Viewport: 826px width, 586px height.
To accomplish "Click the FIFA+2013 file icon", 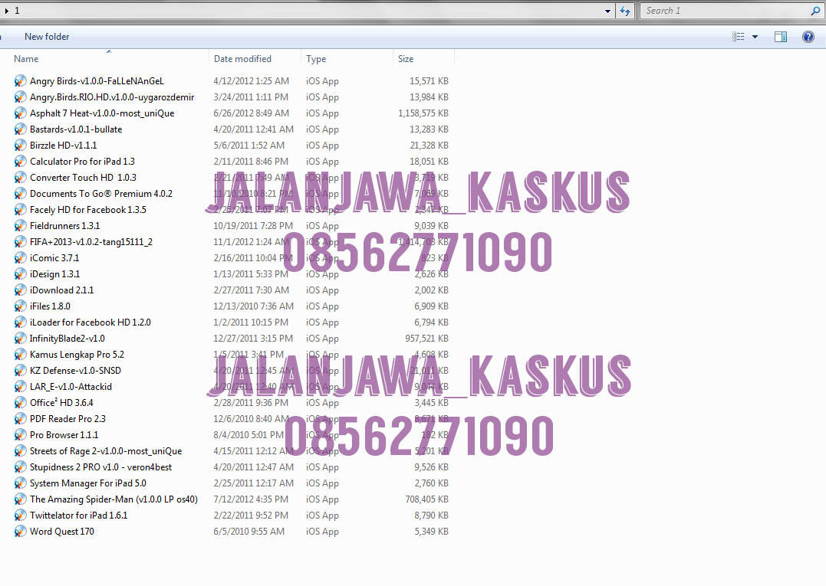I will [20, 242].
